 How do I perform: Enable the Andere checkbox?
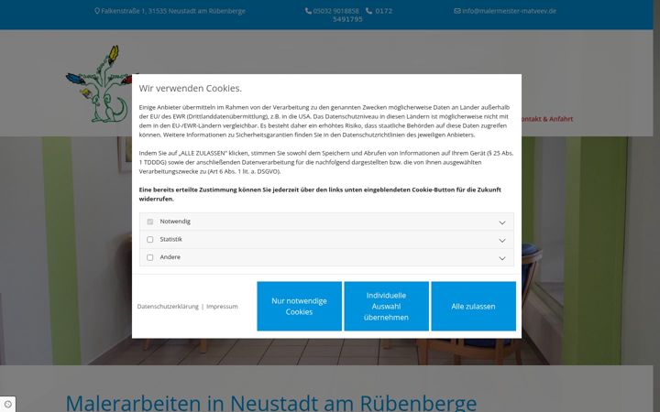[x=149, y=257]
